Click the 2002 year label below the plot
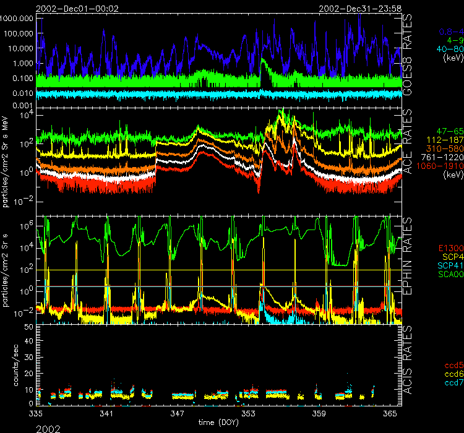 [49, 427]
